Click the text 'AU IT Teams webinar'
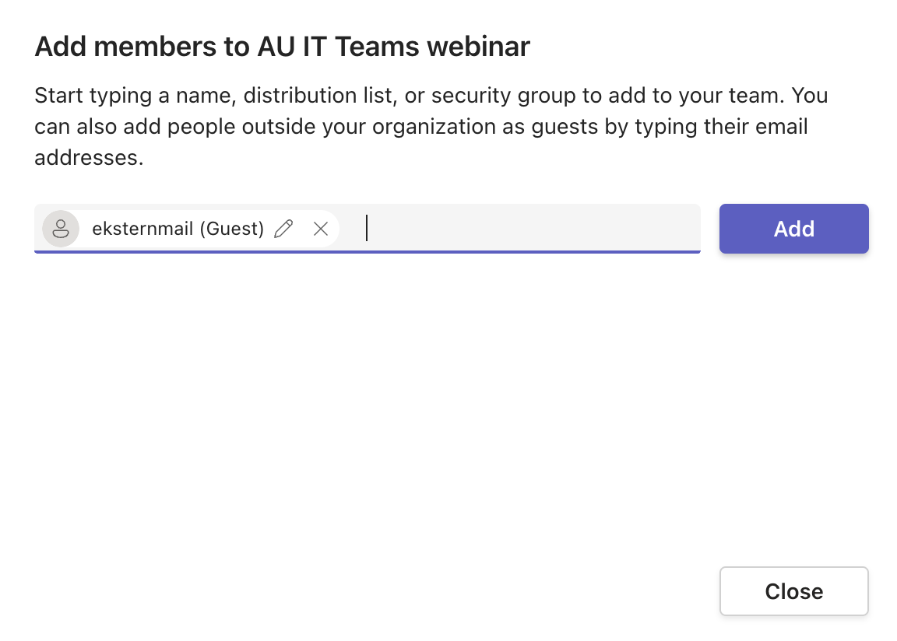Screen dimensions: 897x641 393,46
